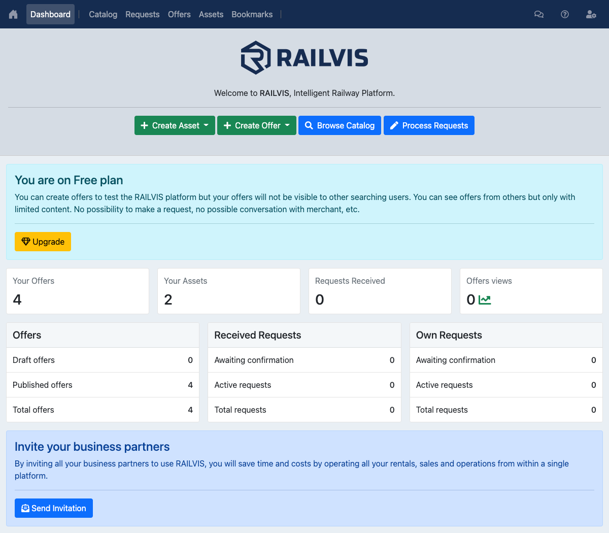This screenshot has width=609, height=533.
Task: Open the Catalog menu item
Action: [x=103, y=14]
